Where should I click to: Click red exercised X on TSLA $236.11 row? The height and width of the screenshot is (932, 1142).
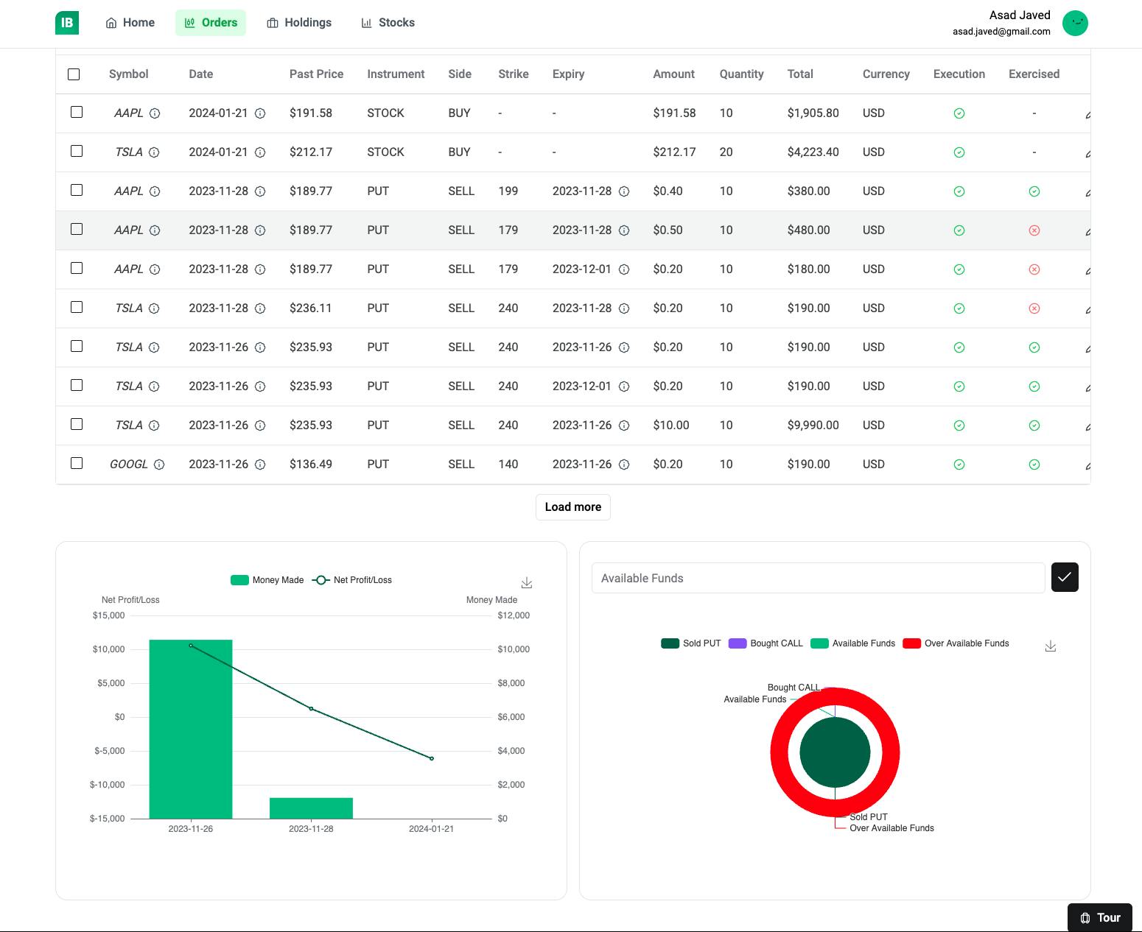(x=1034, y=308)
